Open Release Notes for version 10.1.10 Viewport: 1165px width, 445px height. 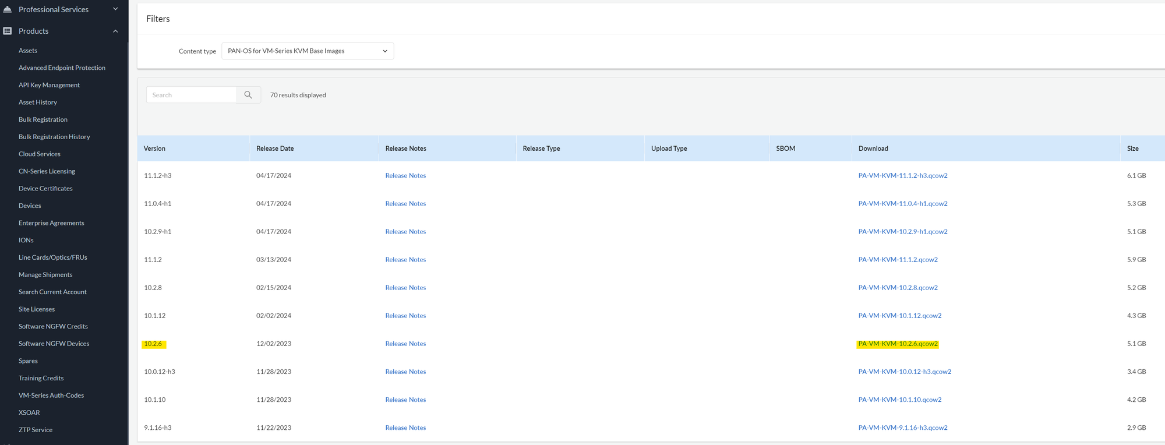coord(405,400)
